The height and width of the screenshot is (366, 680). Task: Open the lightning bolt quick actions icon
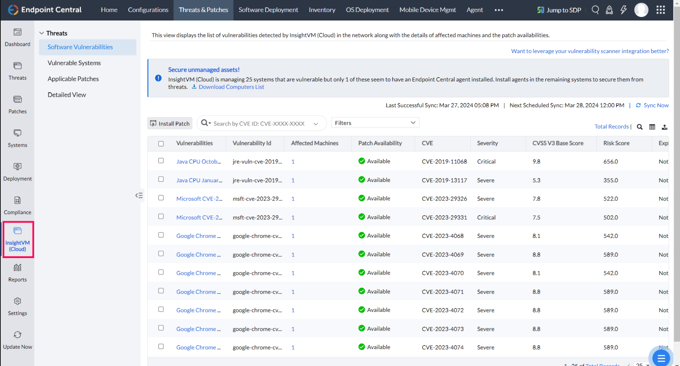(x=624, y=10)
